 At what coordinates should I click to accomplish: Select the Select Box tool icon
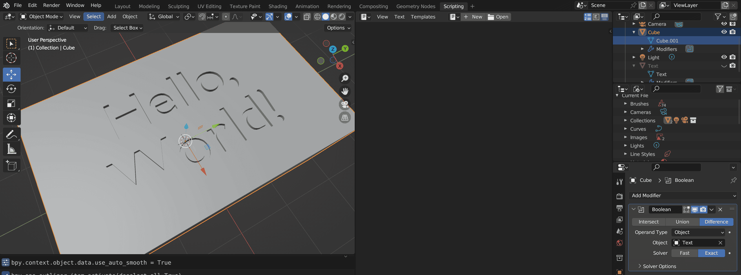11,44
